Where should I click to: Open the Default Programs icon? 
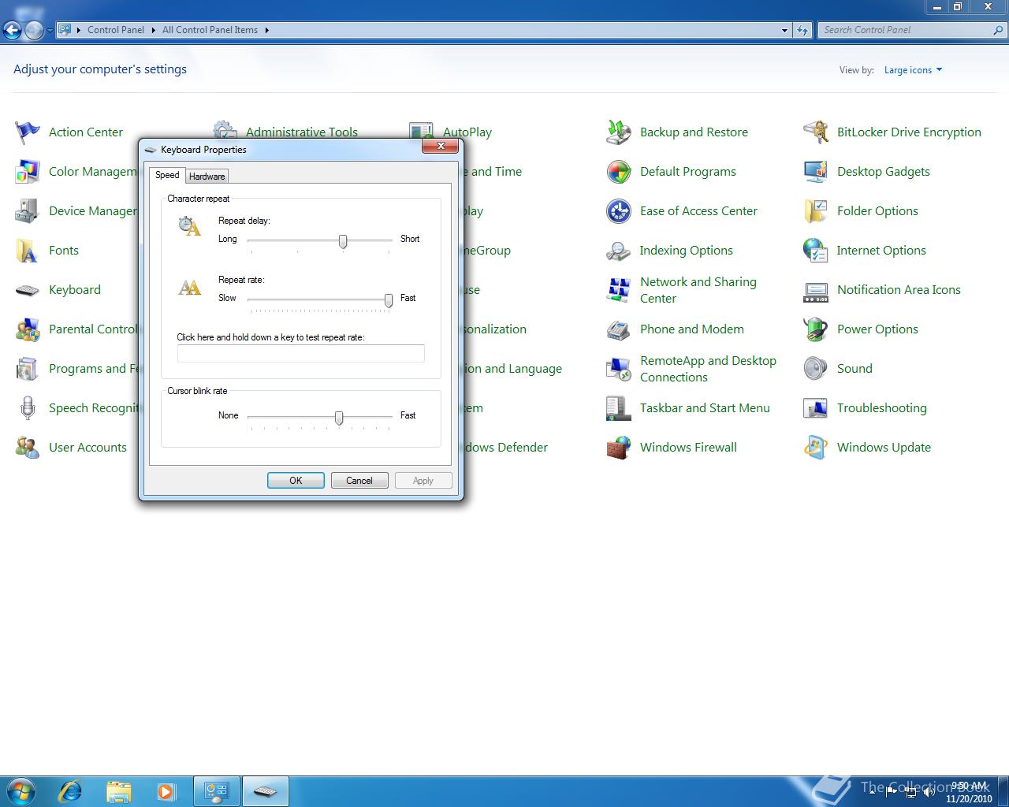(619, 172)
